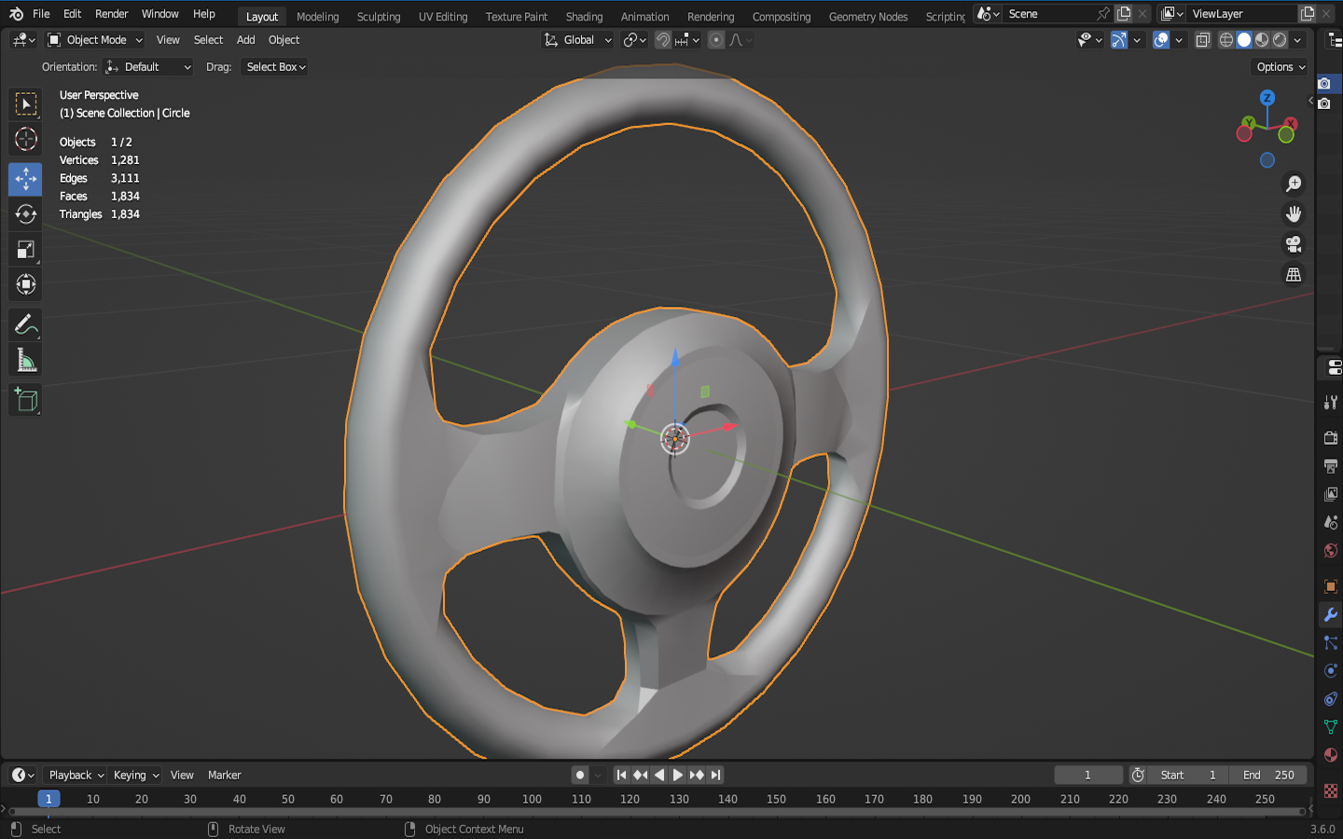1343x839 pixels.
Task: Open the Drag Select Box dropdown
Action: 275,67
